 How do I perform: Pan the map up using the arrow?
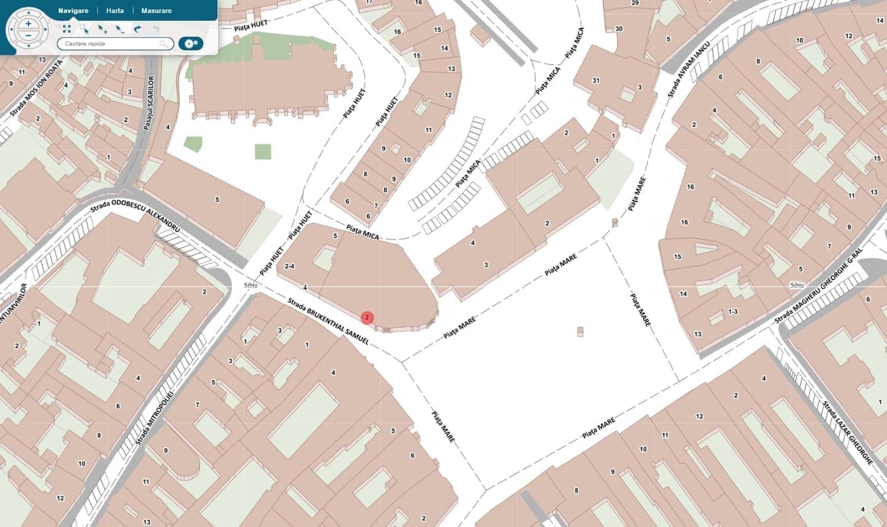pos(28,12)
